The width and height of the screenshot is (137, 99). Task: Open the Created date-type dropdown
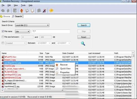click(16, 43)
